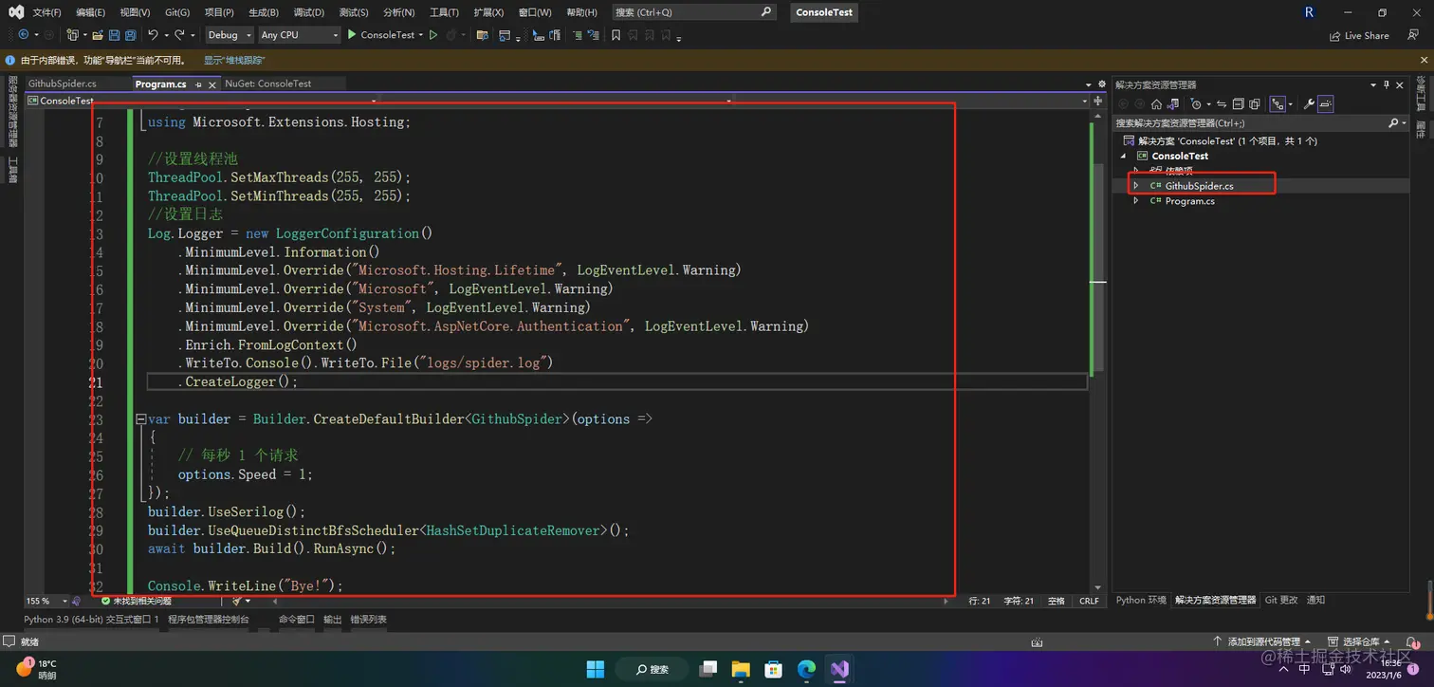Click Collapse All icon in Solution Explorer
The image size is (1434, 687).
1239,104
